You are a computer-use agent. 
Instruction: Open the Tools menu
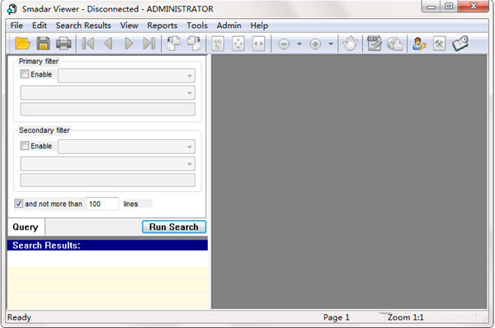click(197, 26)
